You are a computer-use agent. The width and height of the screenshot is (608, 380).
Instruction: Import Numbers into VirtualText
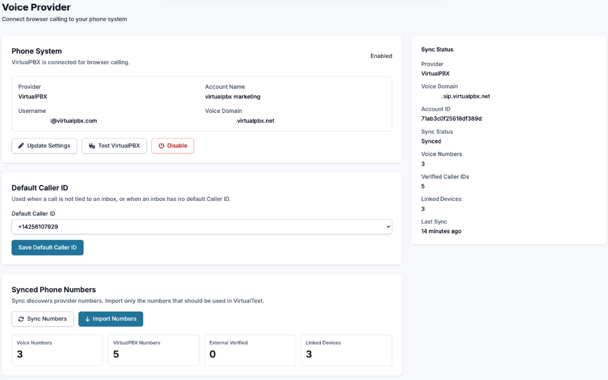coord(111,319)
